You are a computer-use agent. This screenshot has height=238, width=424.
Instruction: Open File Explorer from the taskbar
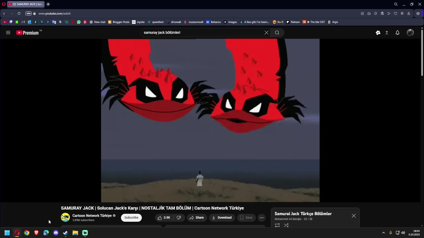tap(75, 233)
